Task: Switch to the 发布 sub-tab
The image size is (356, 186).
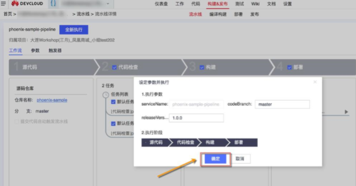Action: point(255,14)
